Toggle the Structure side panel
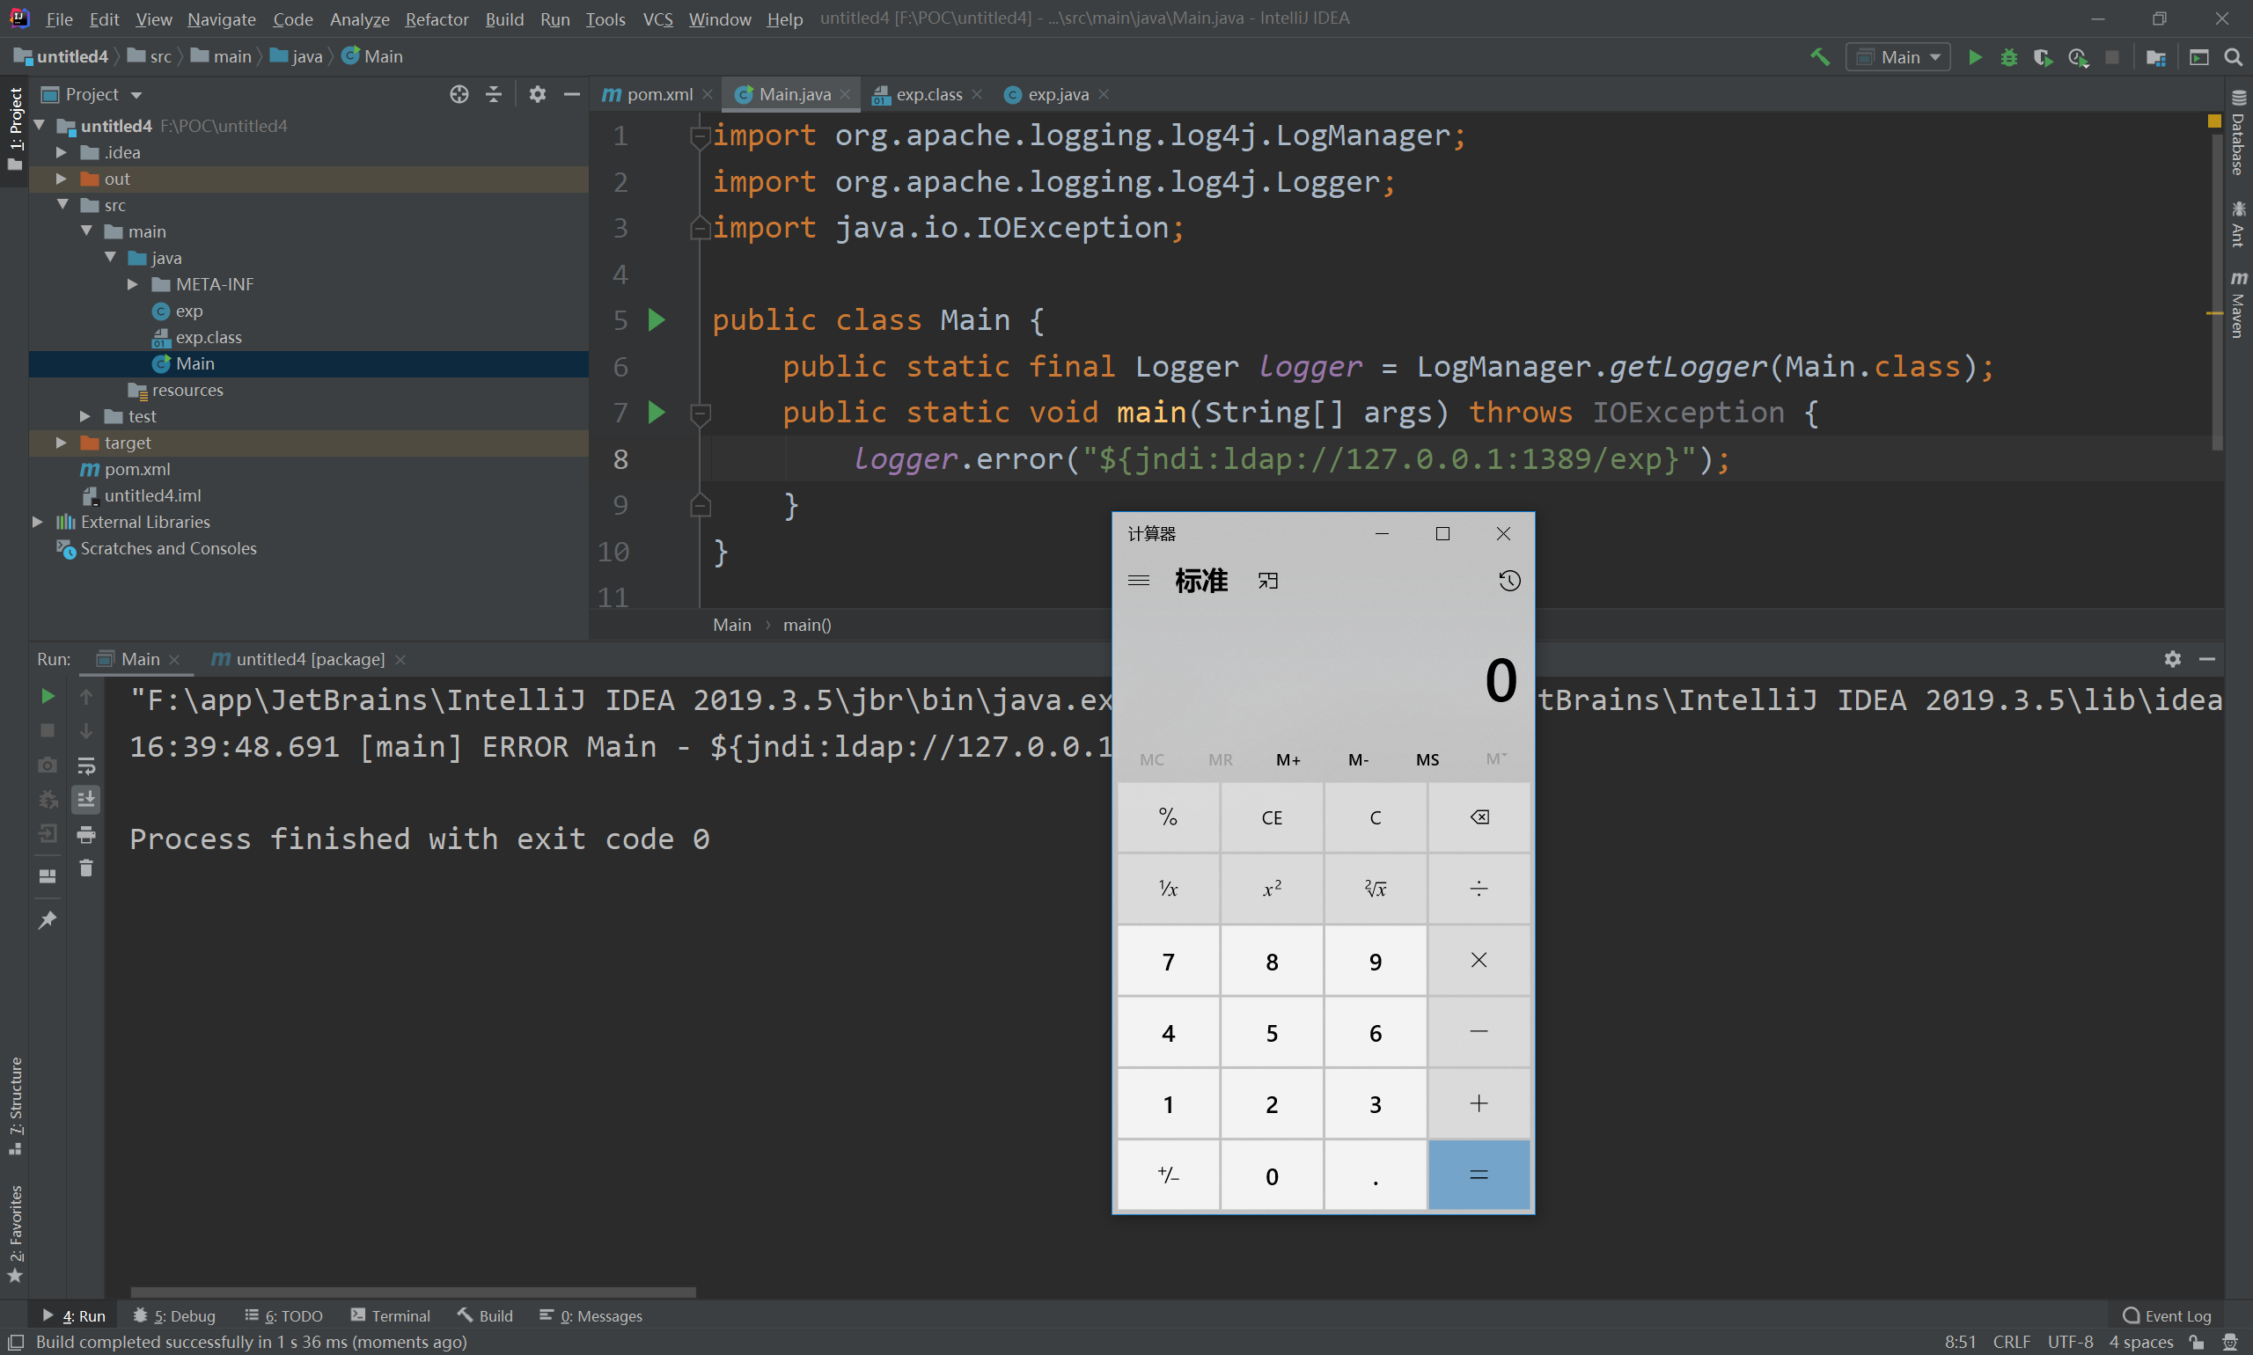 tap(16, 1106)
